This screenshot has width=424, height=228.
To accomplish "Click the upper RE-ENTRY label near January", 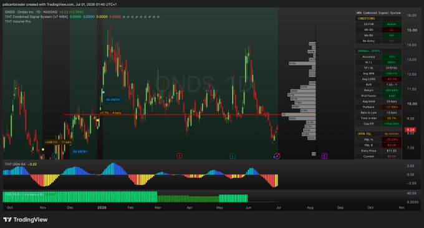I will [x=113, y=100].
